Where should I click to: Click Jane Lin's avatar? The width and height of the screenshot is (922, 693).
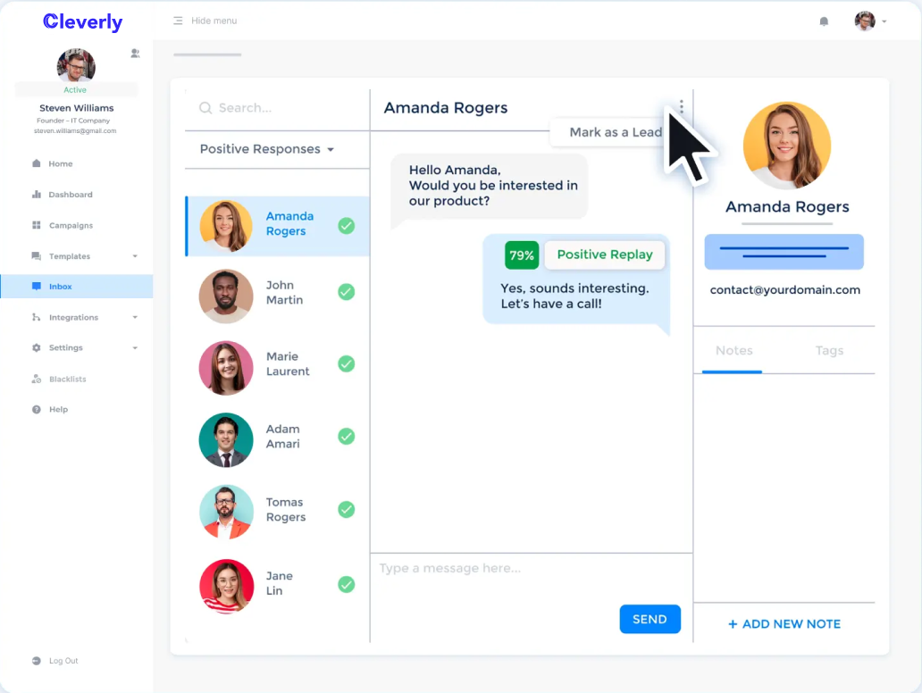(226, 586)
